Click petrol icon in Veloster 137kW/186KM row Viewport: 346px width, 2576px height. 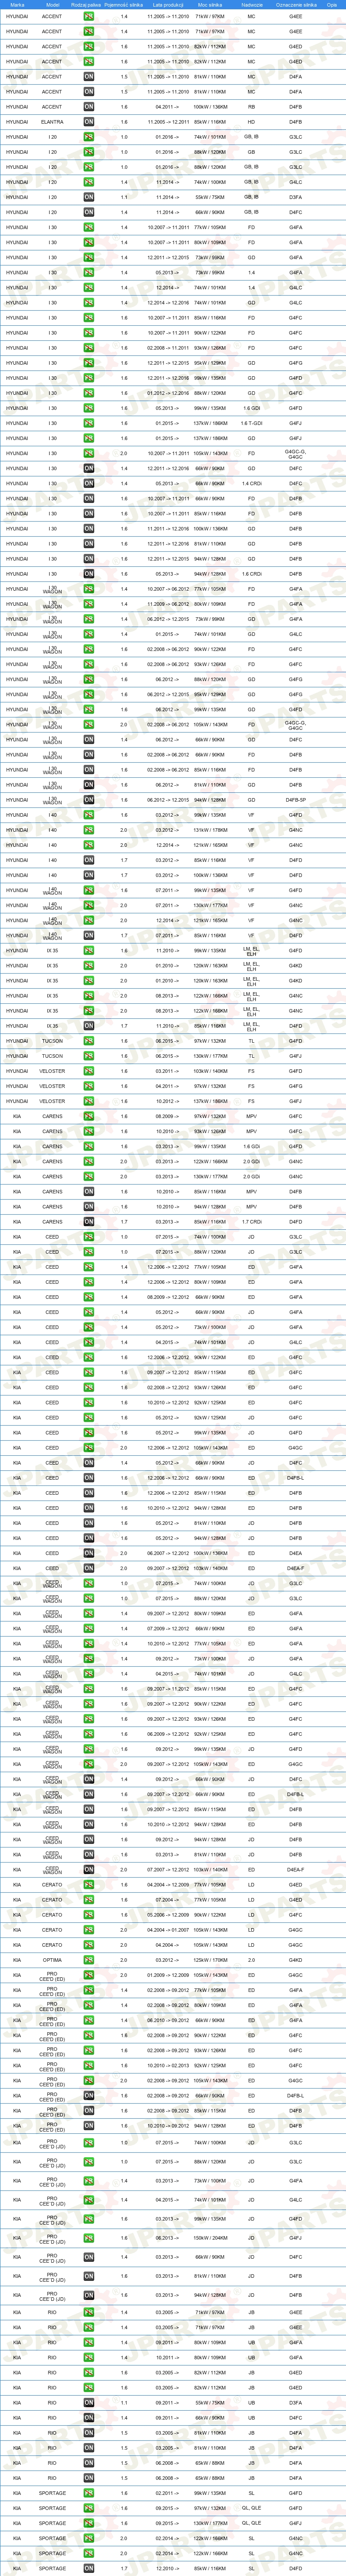(x=89, y=1101)
